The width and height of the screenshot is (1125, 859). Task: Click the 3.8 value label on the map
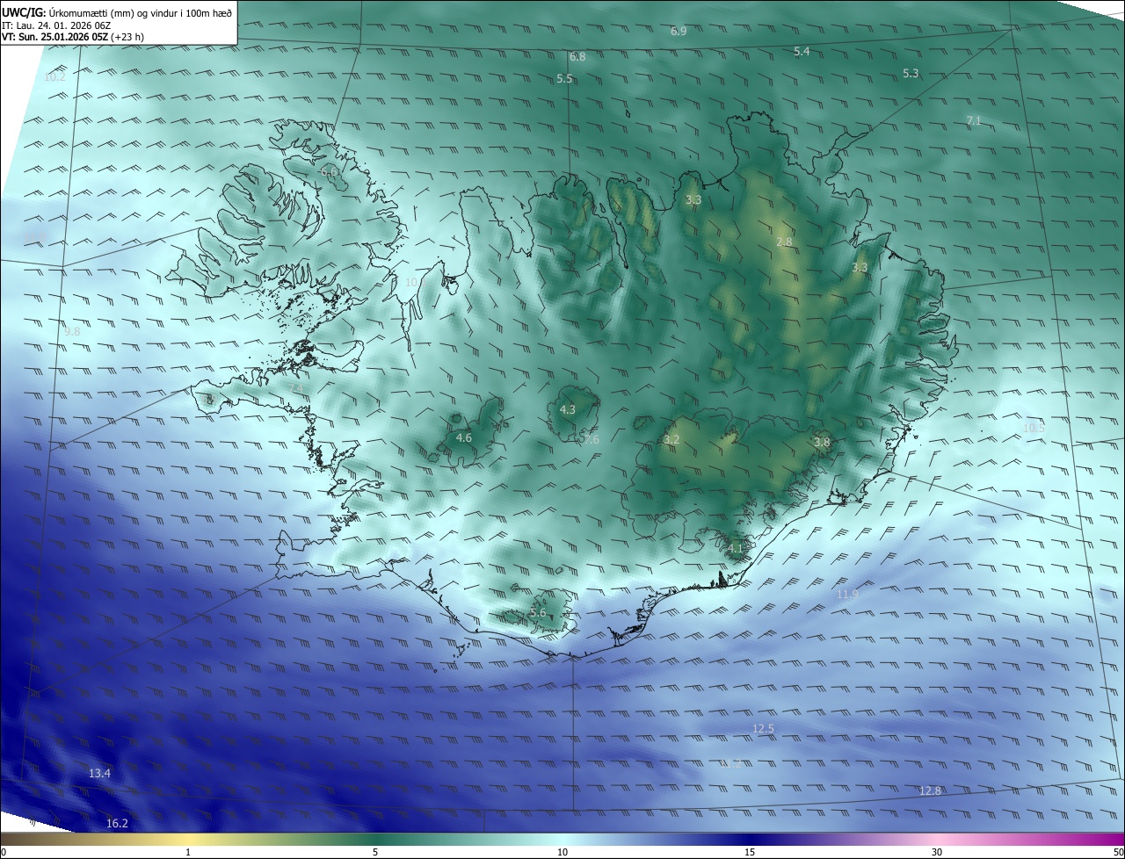click(822, 443)
